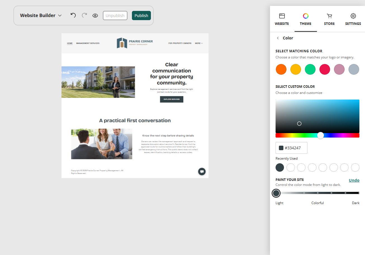Select the yellow matching color
Screen dimensions: 365x255
click(296, 69)
